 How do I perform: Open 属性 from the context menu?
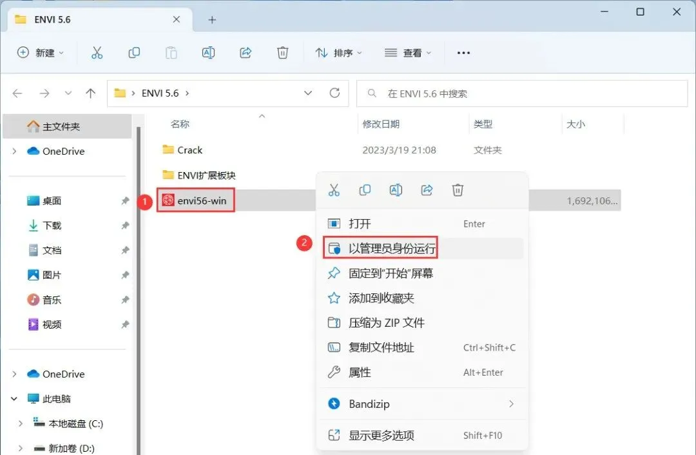[423, 372]
